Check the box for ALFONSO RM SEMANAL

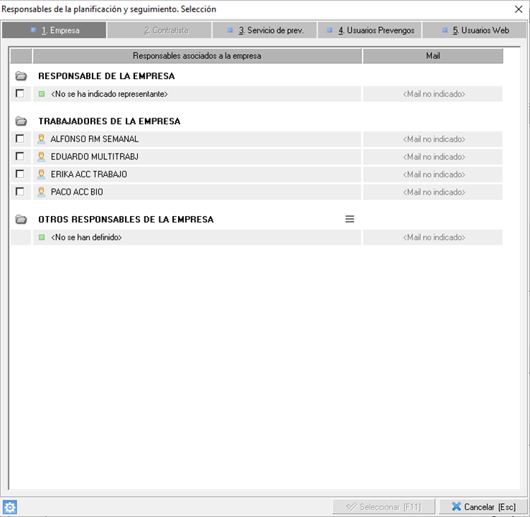pos(20,139)
